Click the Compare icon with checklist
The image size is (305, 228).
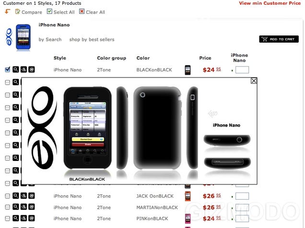18,11
